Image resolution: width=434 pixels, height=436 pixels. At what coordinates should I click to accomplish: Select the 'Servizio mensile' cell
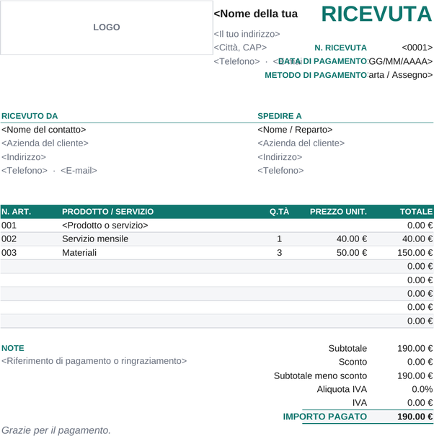(x=95, y=239)
